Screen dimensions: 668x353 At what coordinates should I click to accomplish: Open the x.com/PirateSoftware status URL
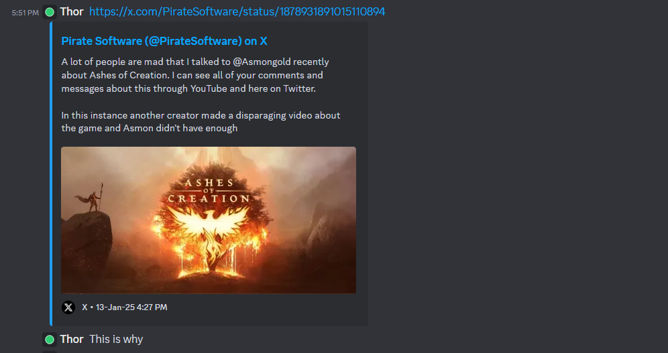tap(237, 12)
